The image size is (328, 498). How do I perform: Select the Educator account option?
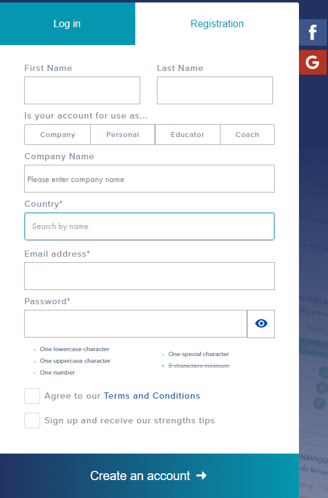click(x=188, y=135)
